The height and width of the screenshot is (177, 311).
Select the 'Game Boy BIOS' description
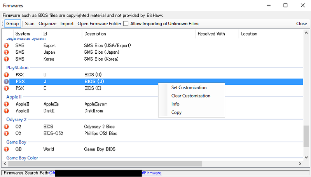pyautogui.click(x=100, y=149)
